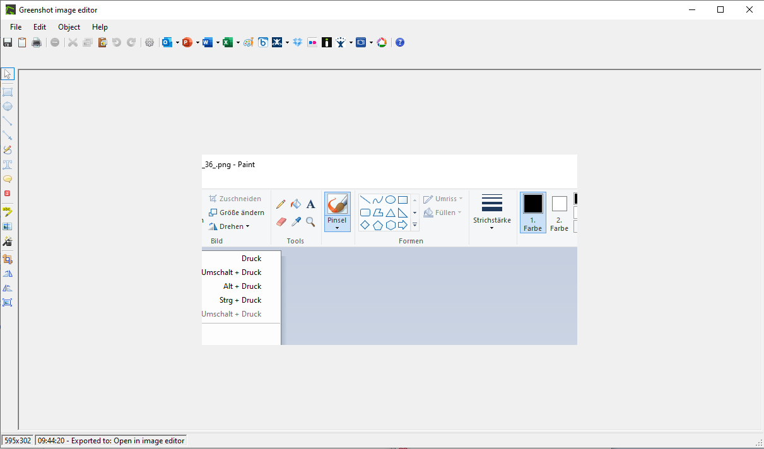Select the Speech bubble tool

pos(8,178)
